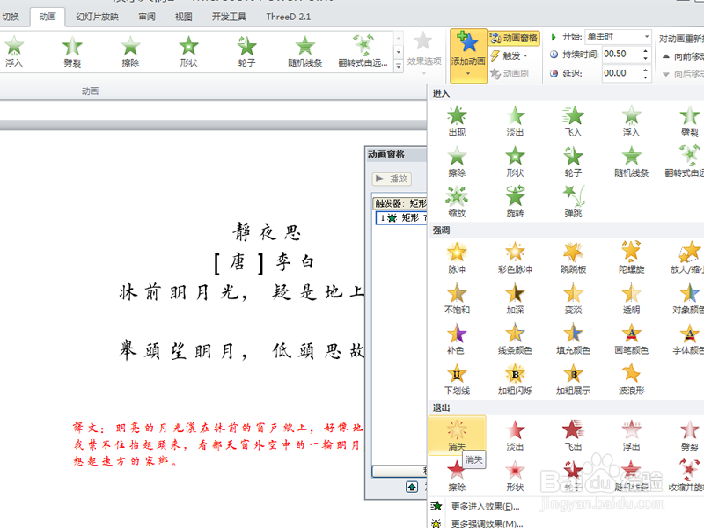Click the 持续时间 duration input field
704x528 pixels.
(621, 54)
